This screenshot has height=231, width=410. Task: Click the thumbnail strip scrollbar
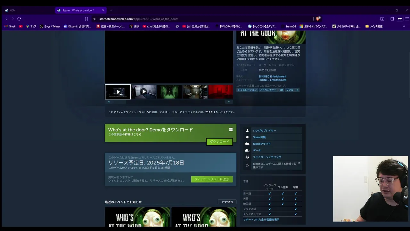168,102
